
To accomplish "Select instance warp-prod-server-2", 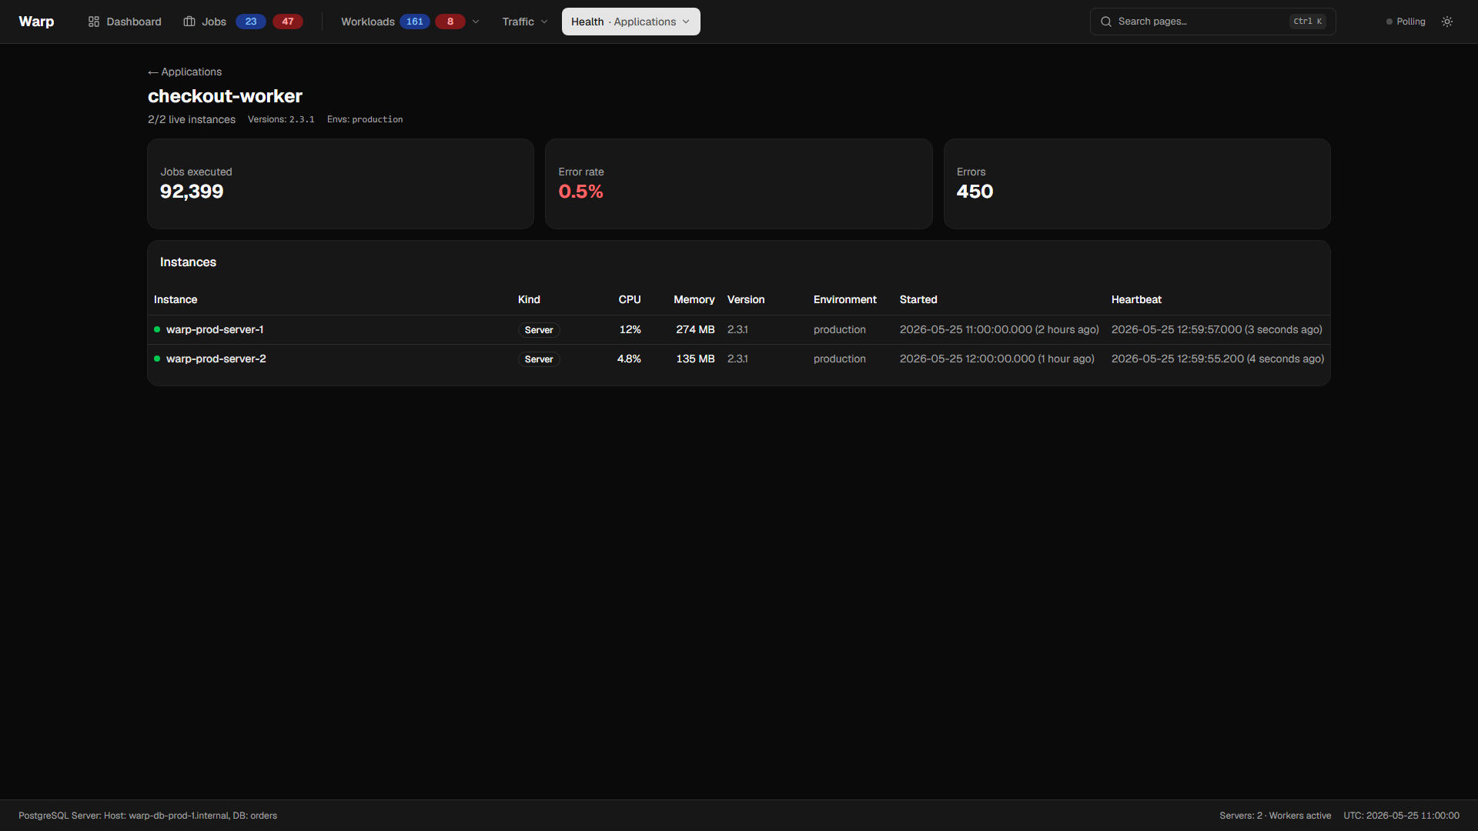I will tap(216, 359).
